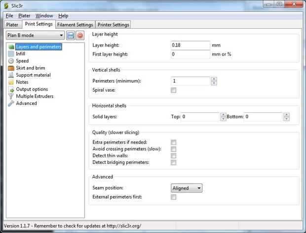This screenshot has height=233, width=306.
Task: Click the save preset floppy disk icon
Action: coord(71,36)
